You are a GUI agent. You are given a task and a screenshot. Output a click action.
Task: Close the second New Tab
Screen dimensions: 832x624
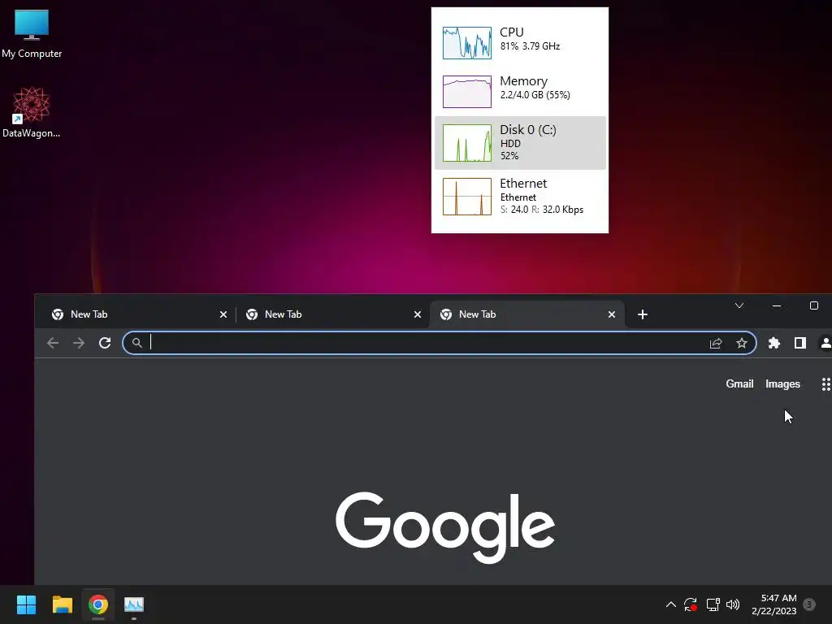coord(418,314)
